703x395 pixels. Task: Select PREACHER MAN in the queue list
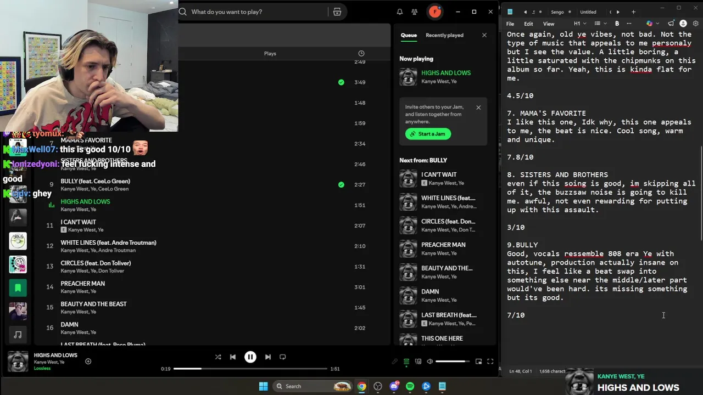click(x=443, y=245)
